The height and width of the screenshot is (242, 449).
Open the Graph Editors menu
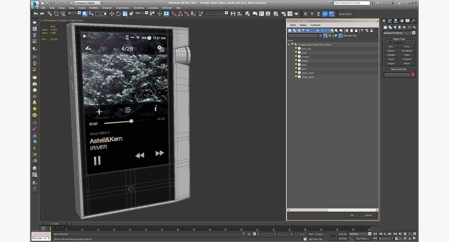123,8
